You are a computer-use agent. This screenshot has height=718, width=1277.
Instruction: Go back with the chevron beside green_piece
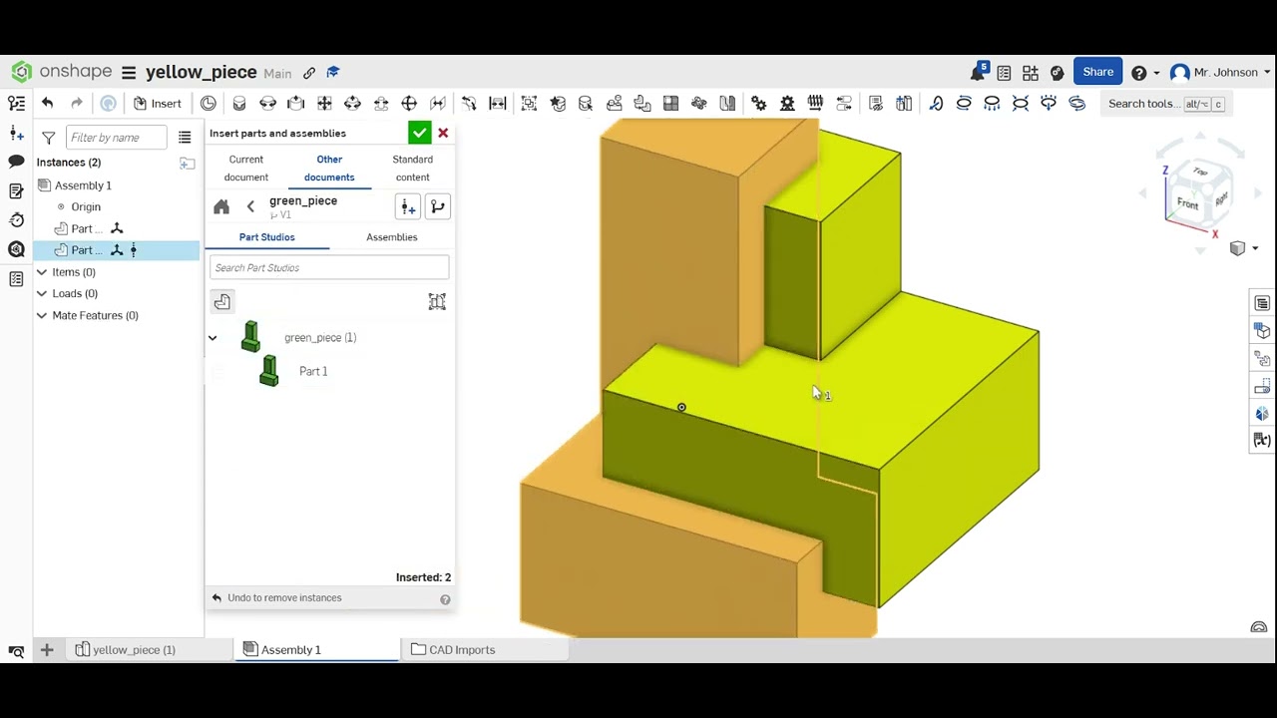tap(250, 206)
